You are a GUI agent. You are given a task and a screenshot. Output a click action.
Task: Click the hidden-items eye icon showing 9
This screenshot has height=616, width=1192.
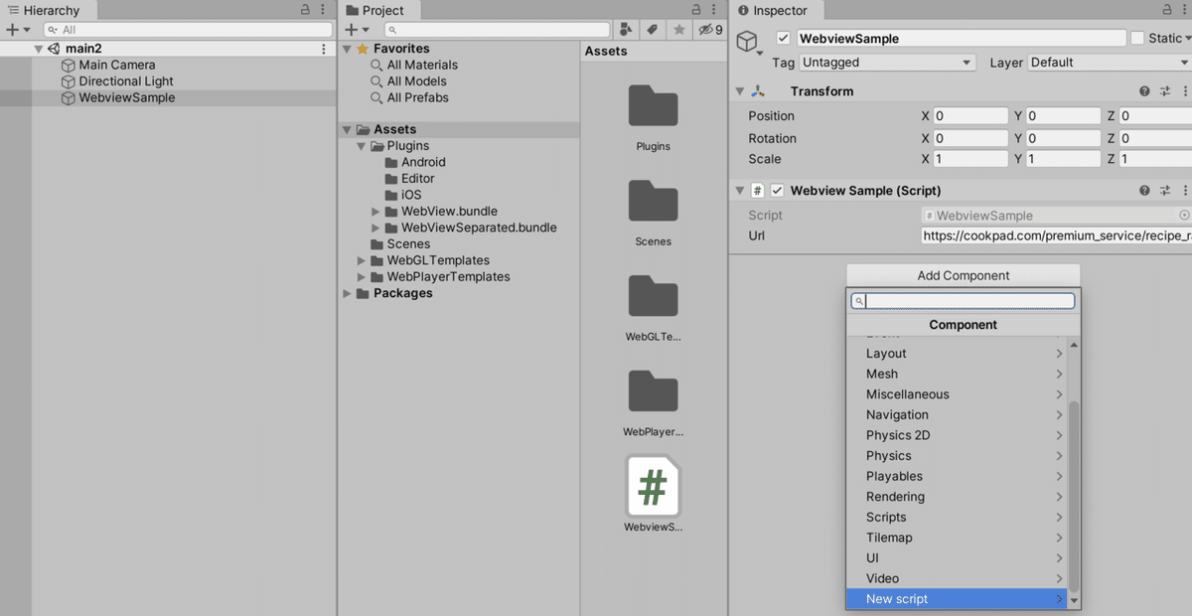[704, 29]
